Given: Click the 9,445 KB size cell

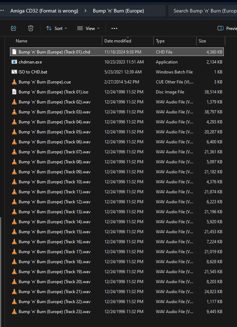Looking at the screenshot, I should [214, 312].
